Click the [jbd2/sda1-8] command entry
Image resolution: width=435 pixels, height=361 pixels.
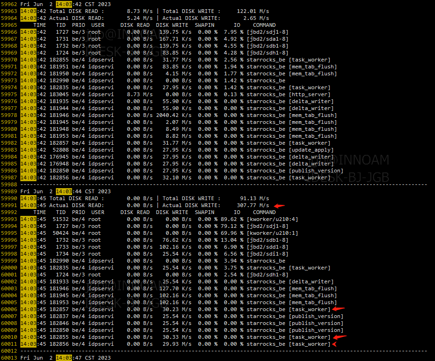click(267, 39)
